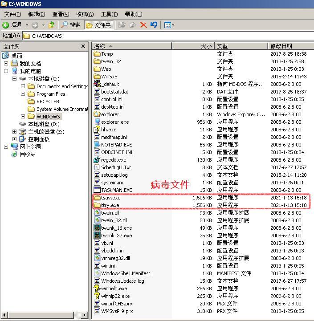Open the 编辑(E) menu
The width and height of the screenshot is (314, 321).
(x=37, y=14)
